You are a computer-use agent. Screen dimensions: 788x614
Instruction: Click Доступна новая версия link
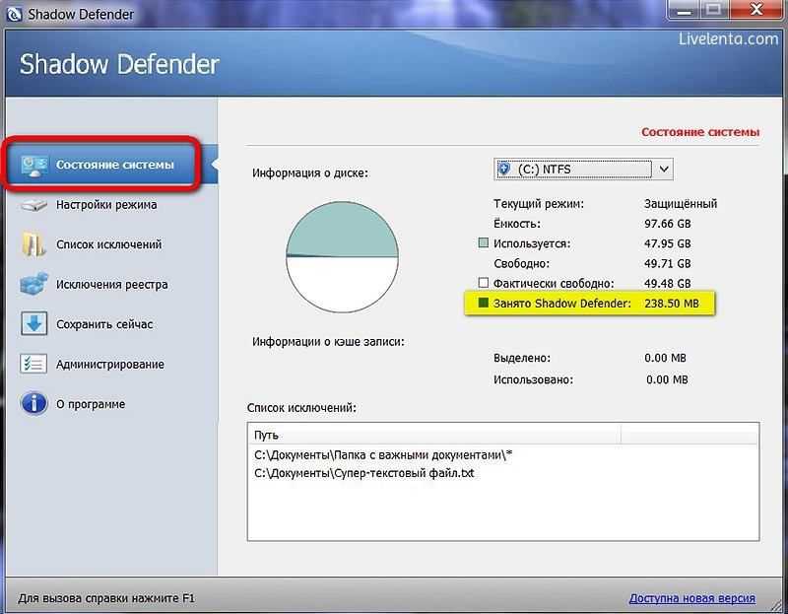click(x=692, y=598)
